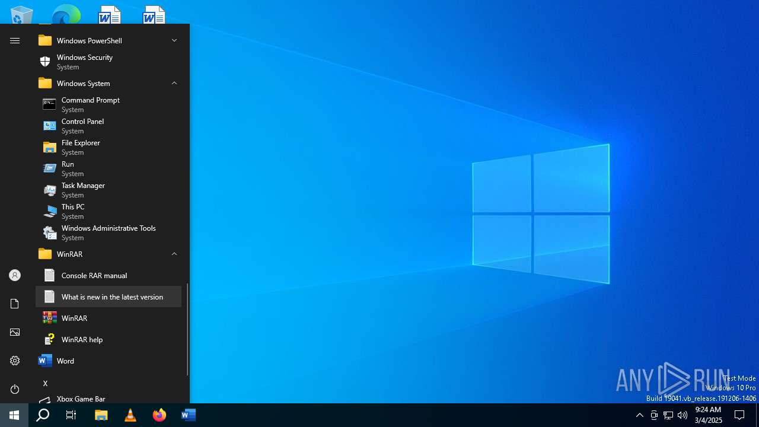This screenshot has height=427, width=759.
Task: Click the Start menu apps list scrollbar
Action: point(187,329)
